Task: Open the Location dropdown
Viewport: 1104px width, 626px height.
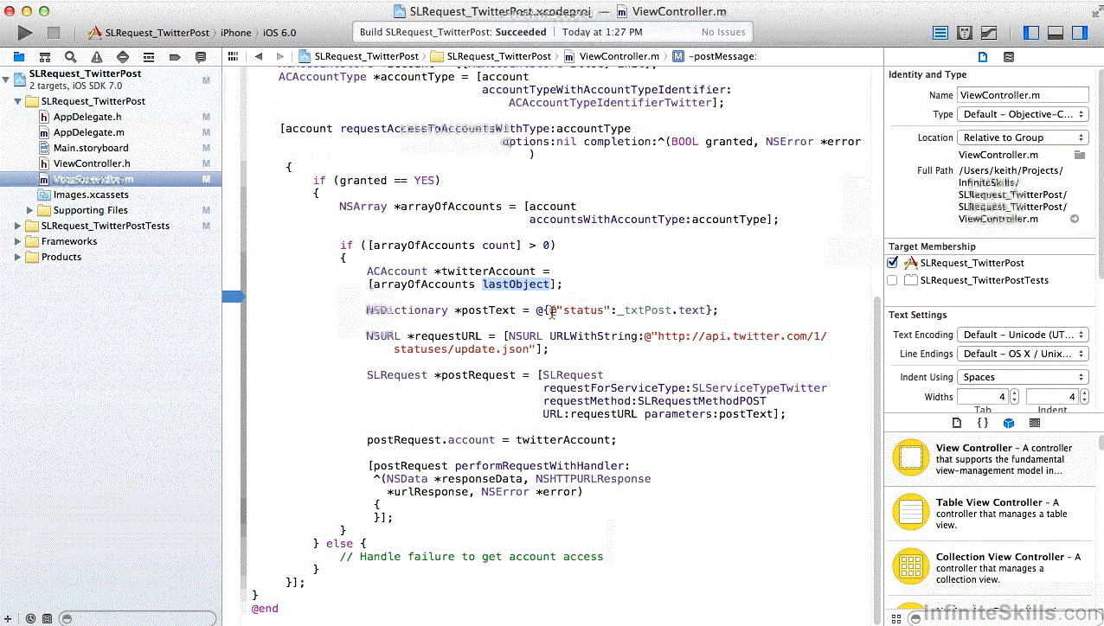Action: 1023,137
